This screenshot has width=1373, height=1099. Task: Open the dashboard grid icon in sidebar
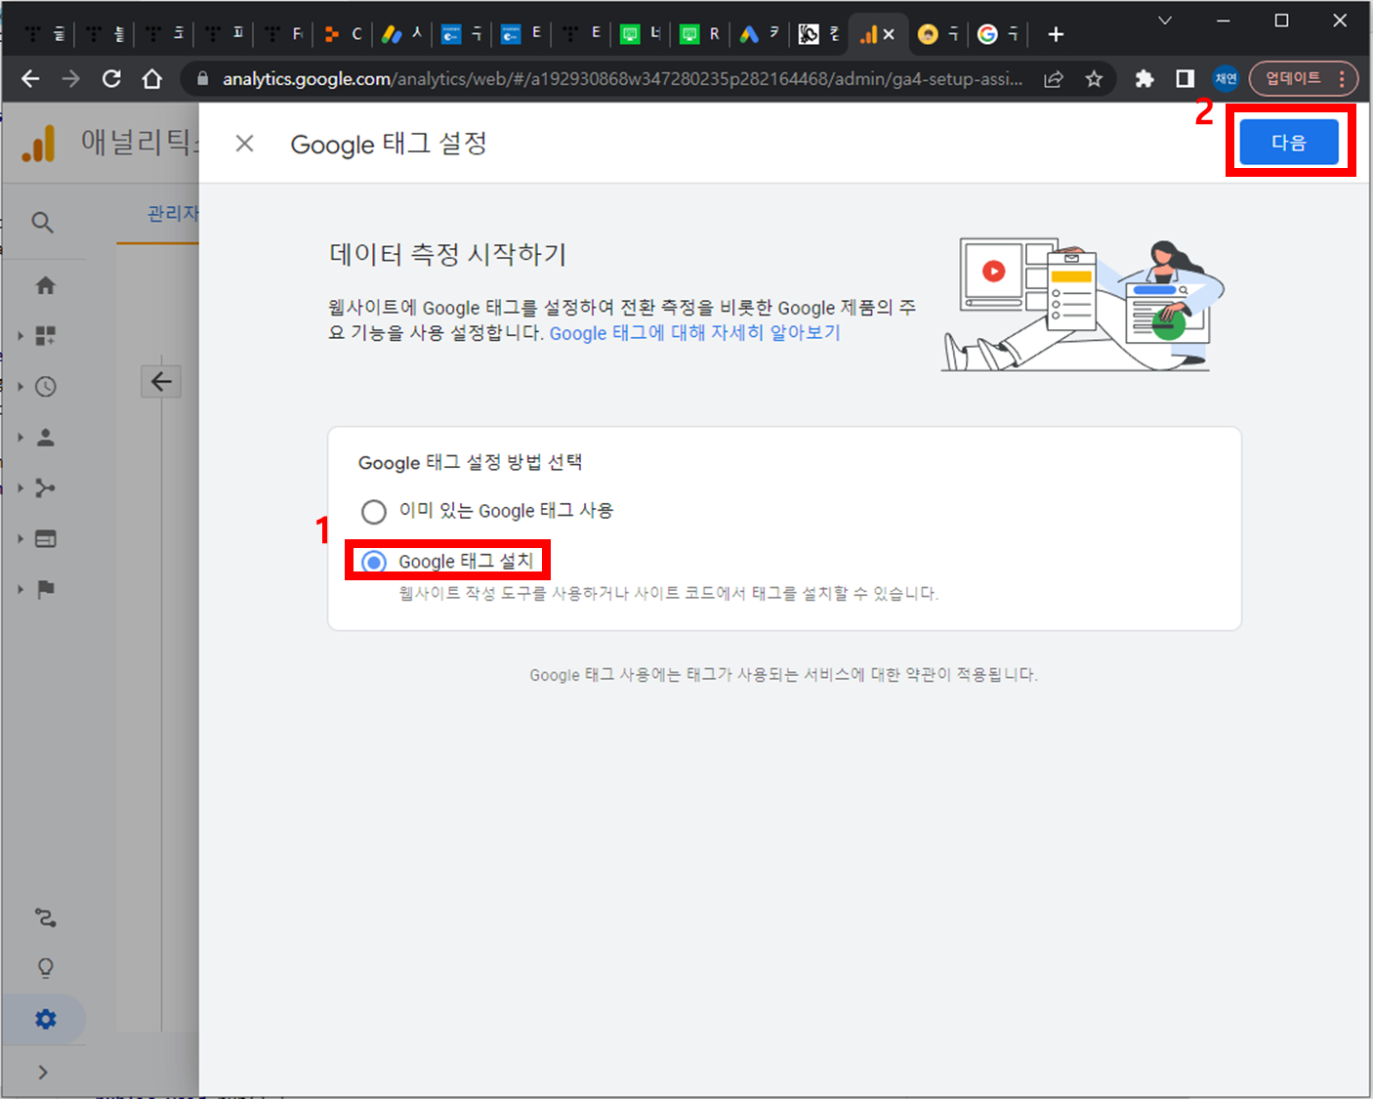(45, 336)
